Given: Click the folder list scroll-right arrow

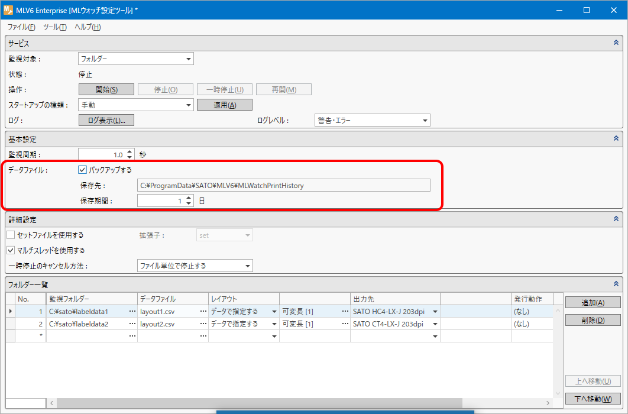Looking at the screenshot, I should click(548, 403).
